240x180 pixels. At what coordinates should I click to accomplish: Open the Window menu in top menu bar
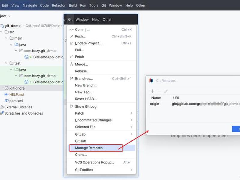(115, 5)
